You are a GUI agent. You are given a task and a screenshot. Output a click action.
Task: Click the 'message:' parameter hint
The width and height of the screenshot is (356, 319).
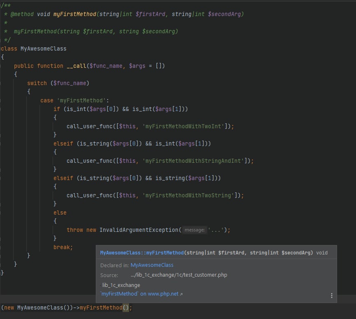click(194, 230)
